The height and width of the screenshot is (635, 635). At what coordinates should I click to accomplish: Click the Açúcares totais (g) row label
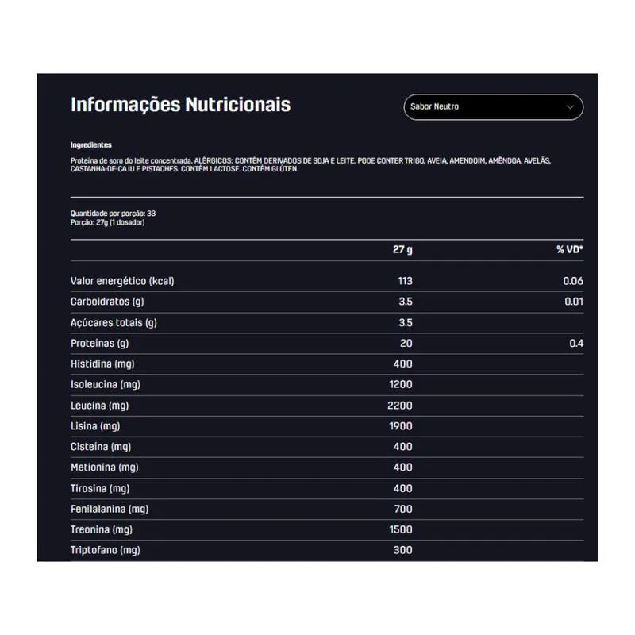tap(114, 322)
